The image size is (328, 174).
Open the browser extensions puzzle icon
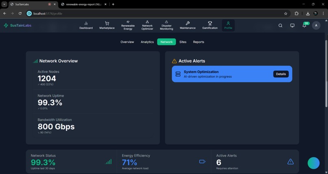pyautogui.click(x=296, y=13)
